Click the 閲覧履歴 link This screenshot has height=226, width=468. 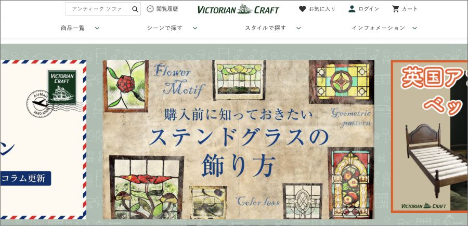[167, 9]
